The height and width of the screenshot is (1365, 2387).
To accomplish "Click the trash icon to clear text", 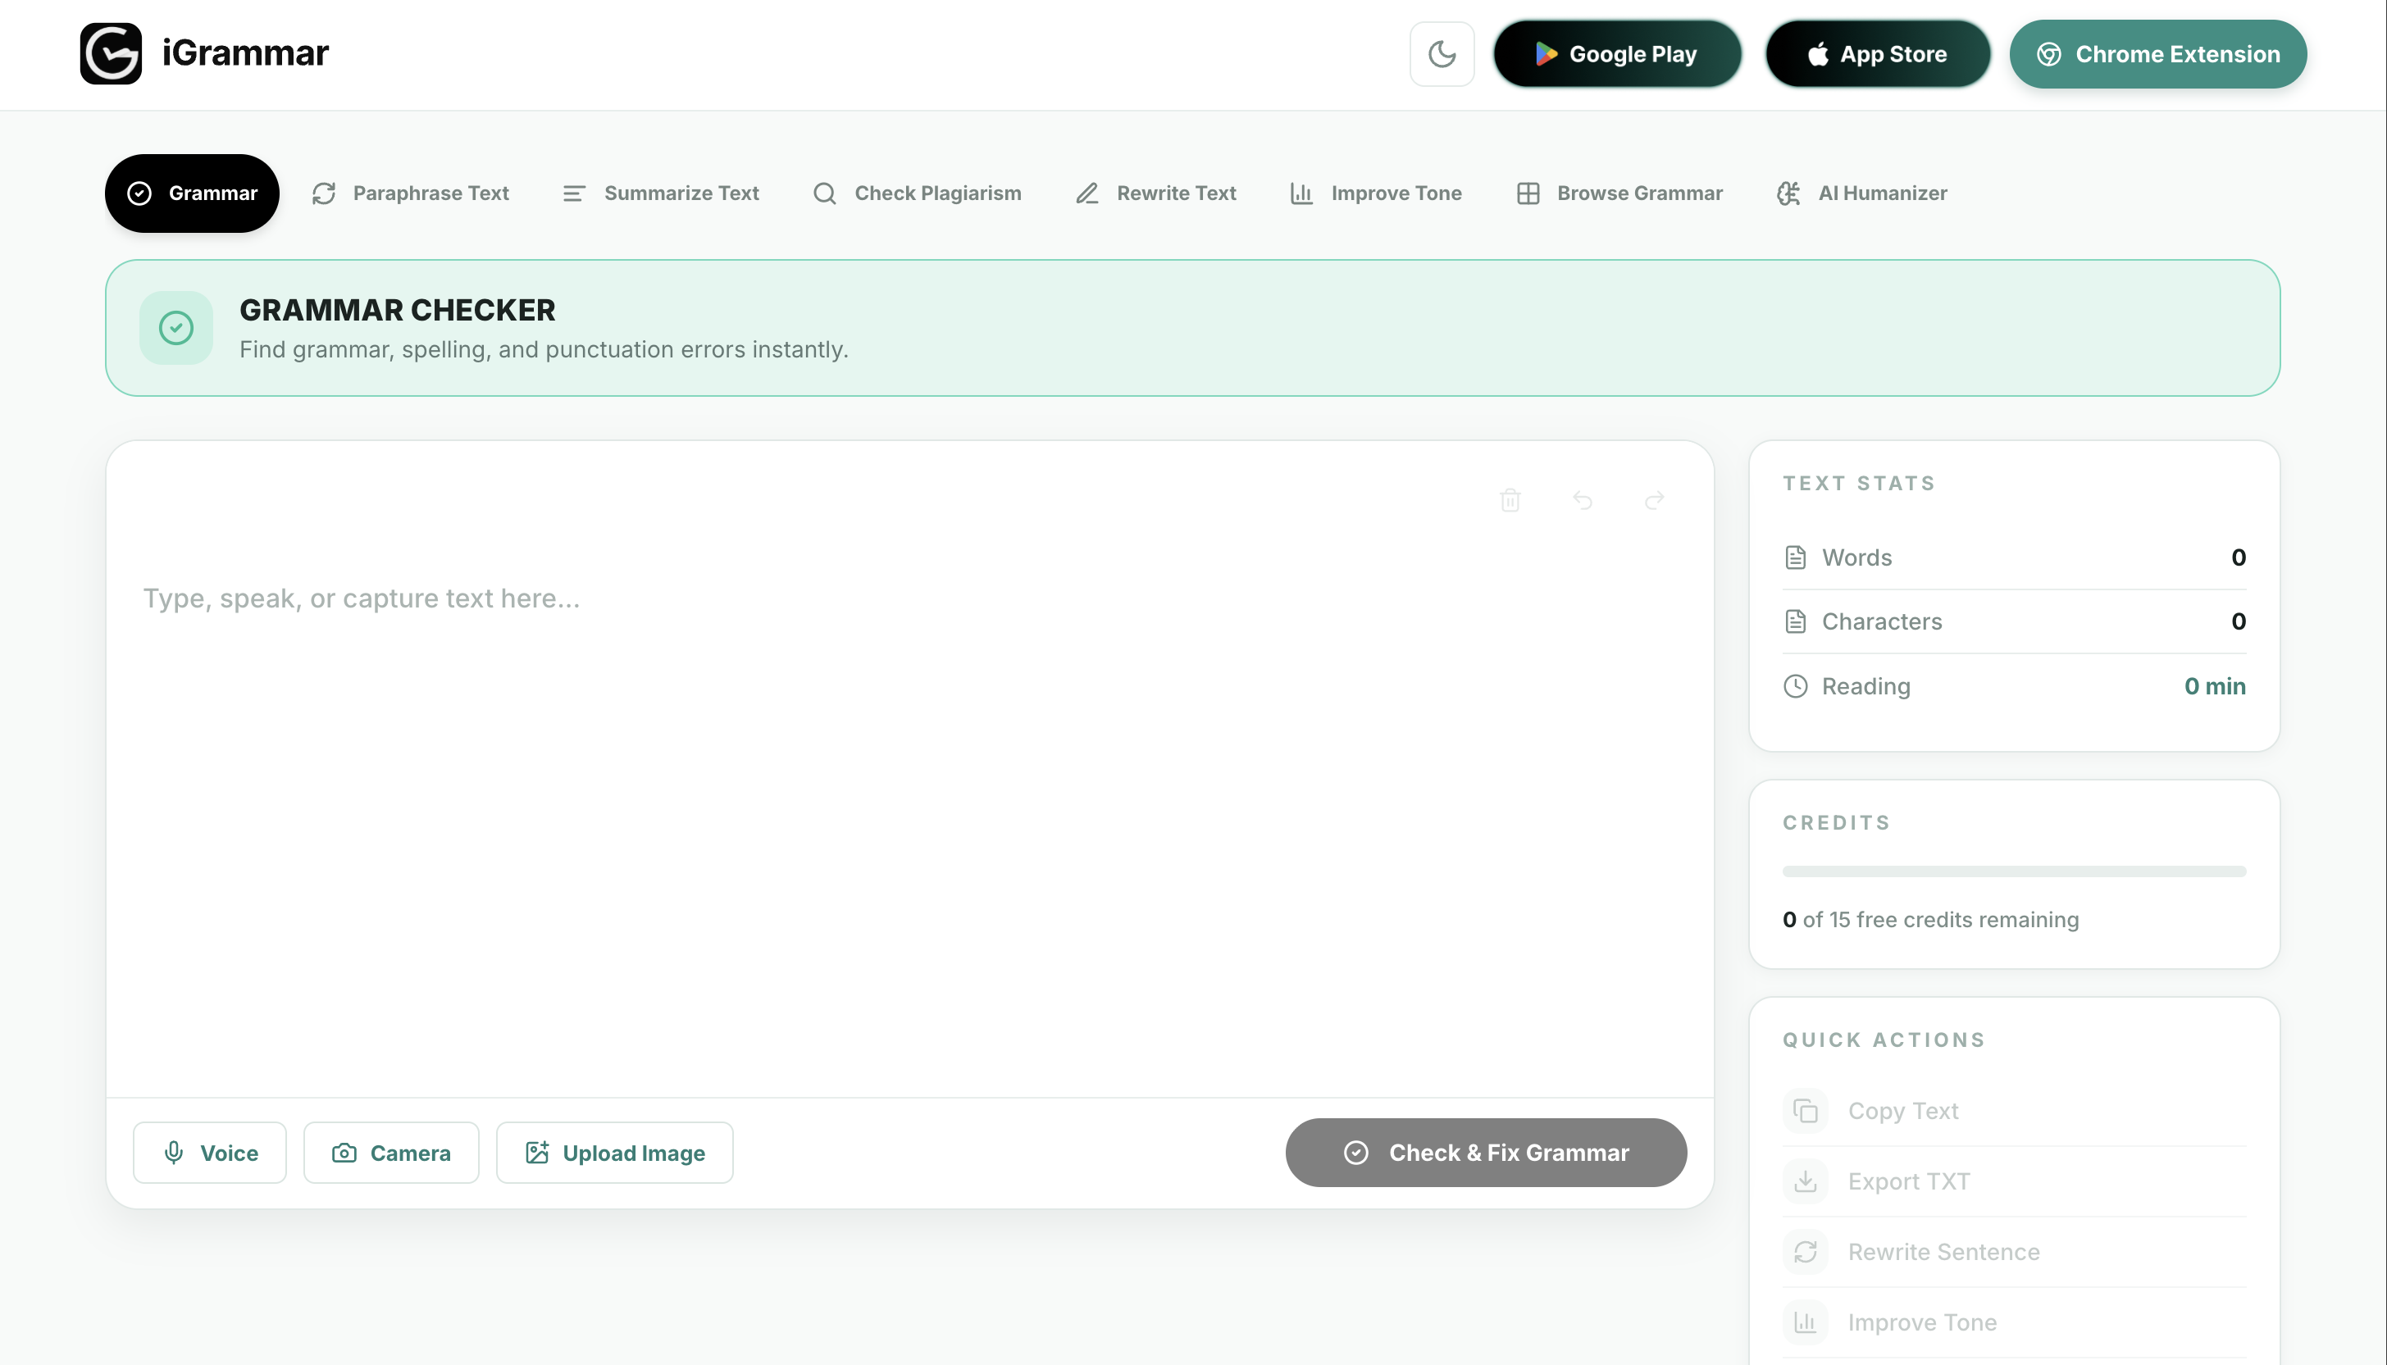I will [x=1510, y=500].
